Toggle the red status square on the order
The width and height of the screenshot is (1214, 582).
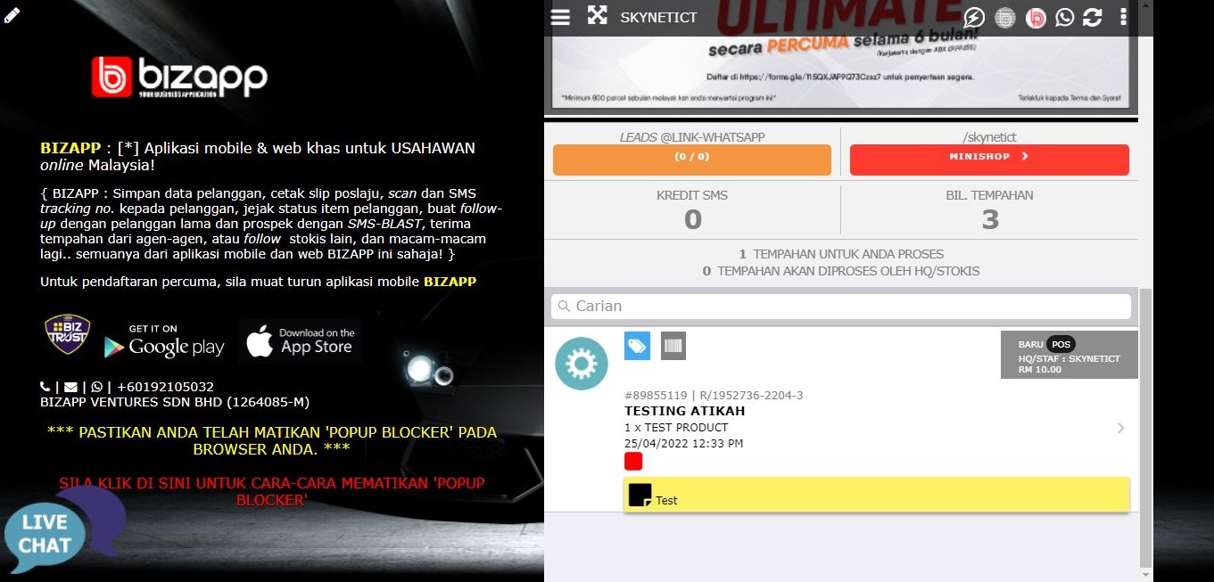[633, 461]
